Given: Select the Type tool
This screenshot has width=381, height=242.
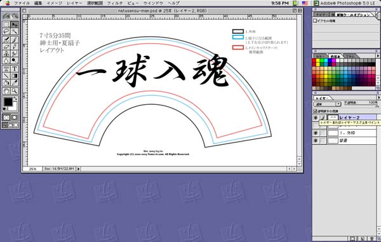Looking at the screenshot, I should (x=15, y=69).
